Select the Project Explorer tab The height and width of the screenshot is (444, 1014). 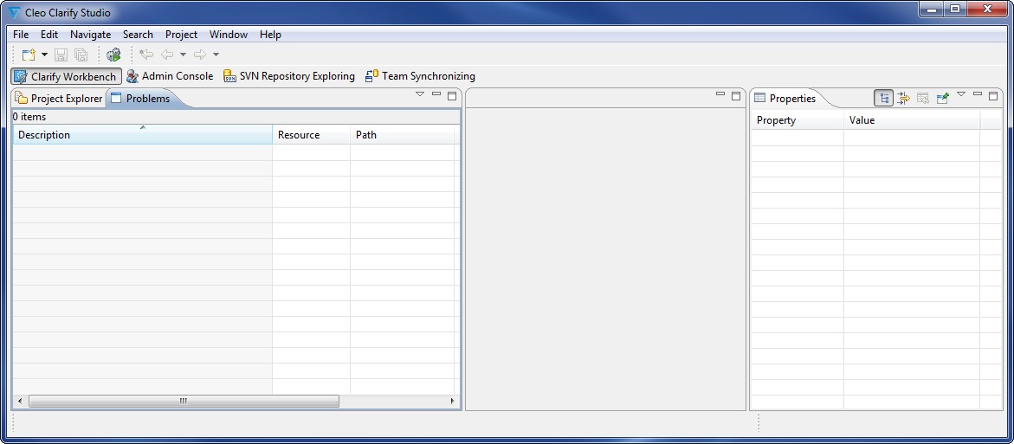coord(59,99)
